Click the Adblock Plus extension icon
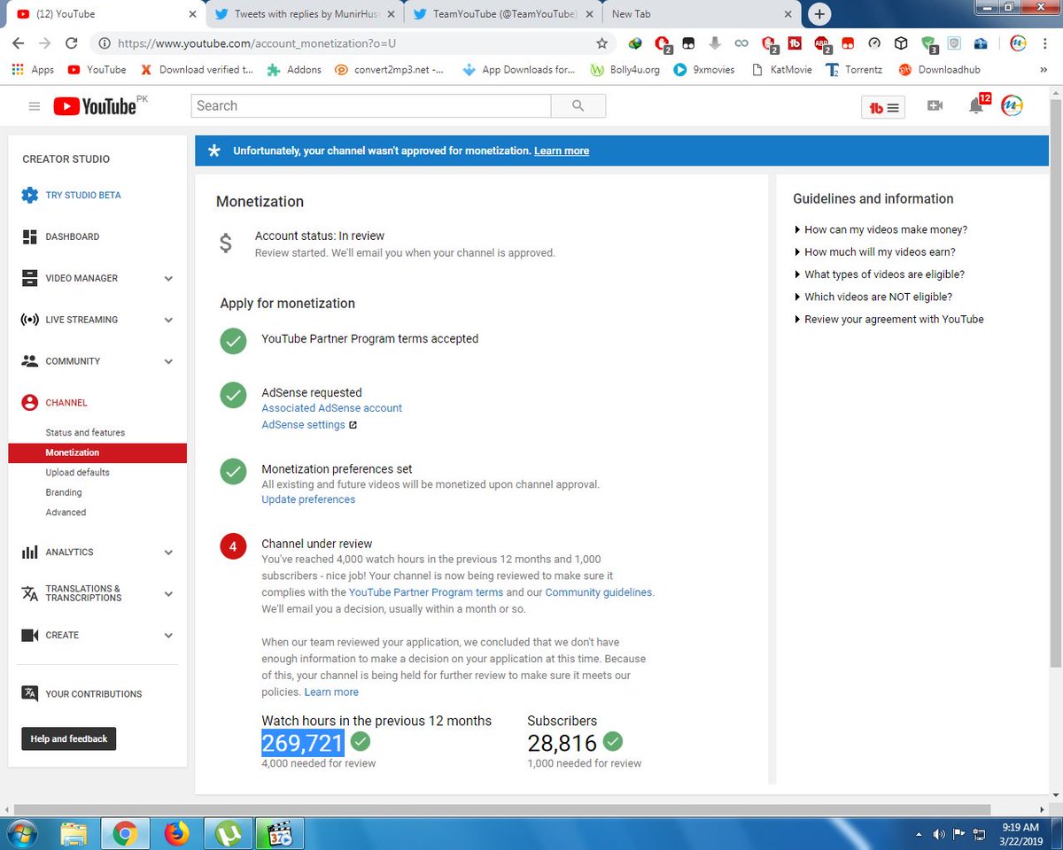Viewport: 1063px width, 850px height. [821, 42]
